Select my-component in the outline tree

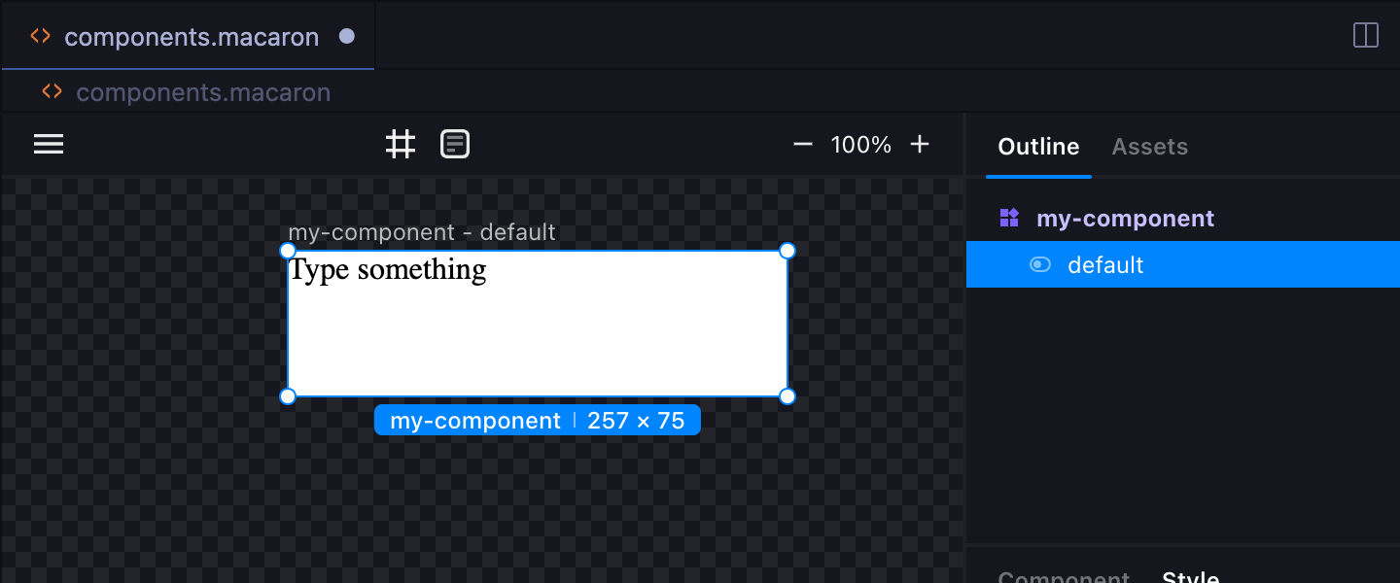(x=1125, y=218)
